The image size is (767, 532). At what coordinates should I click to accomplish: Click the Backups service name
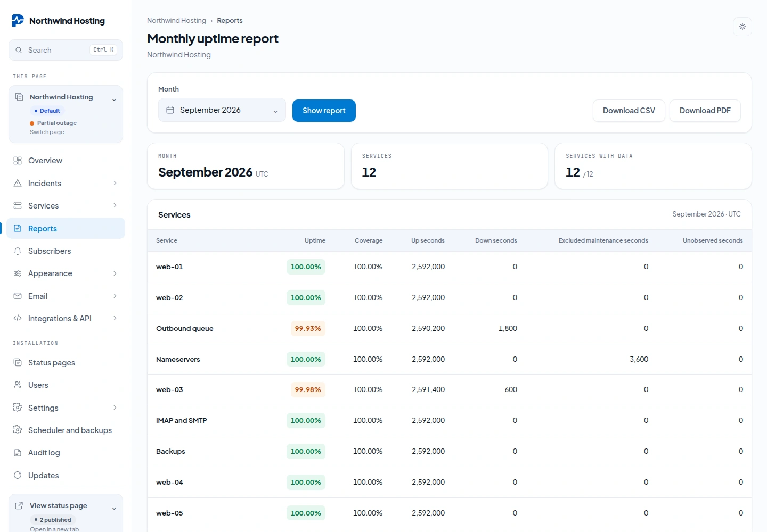[170, 451]
